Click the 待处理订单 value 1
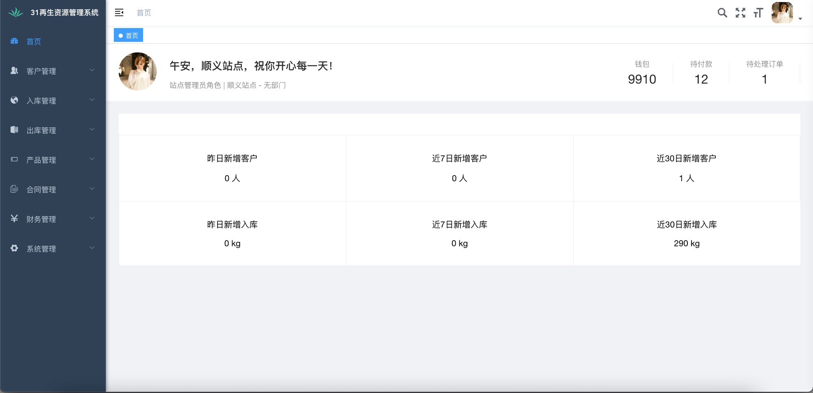 point(765,79)
